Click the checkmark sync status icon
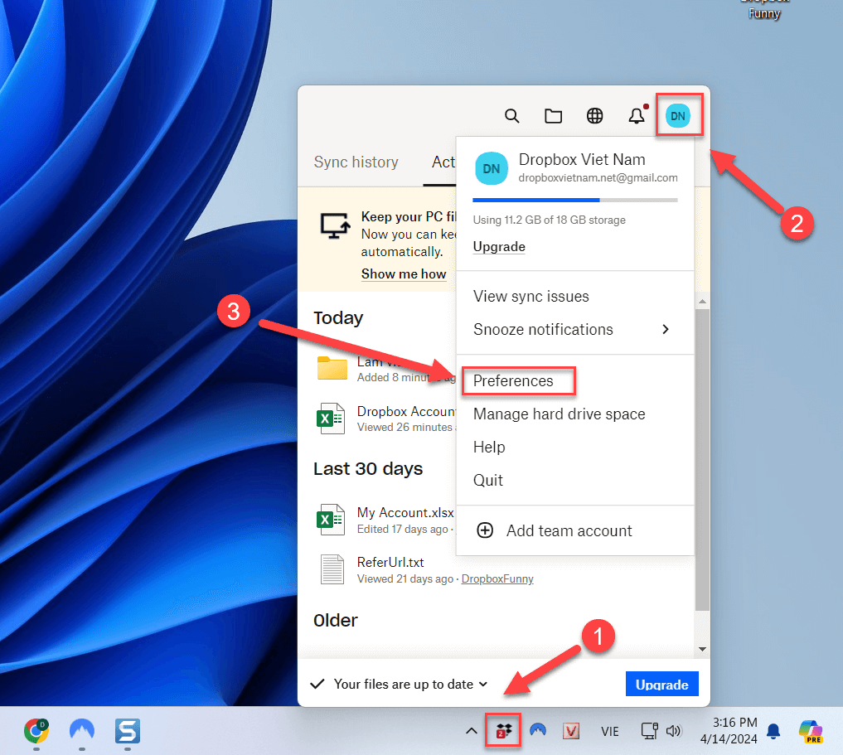Image resolution: width=843 pixels, height=755 pixels. (317, 684)
